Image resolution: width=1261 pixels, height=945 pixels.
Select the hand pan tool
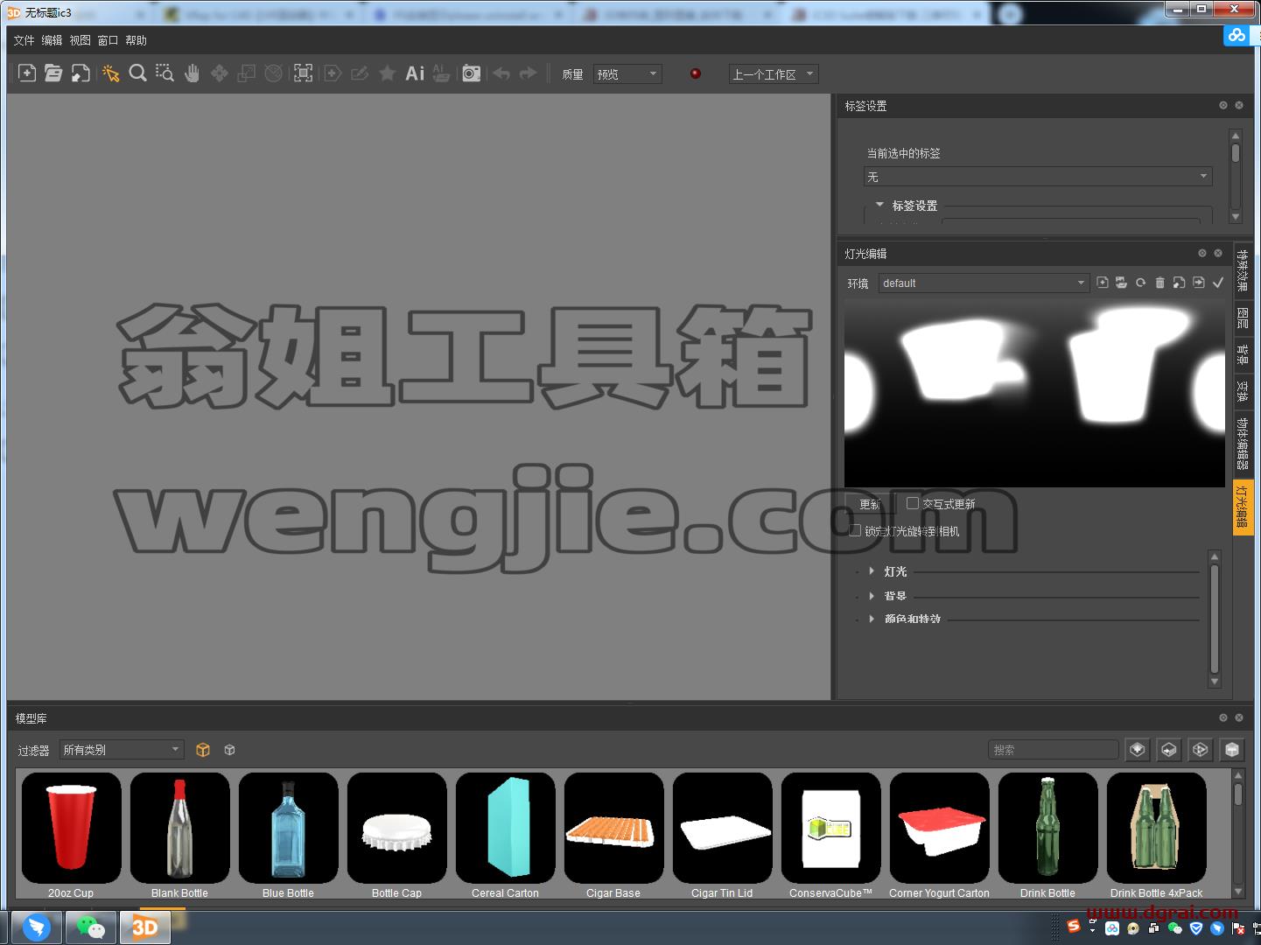192,73
